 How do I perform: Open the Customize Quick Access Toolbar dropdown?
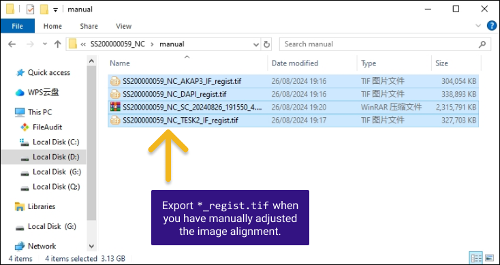pos(55,10)
